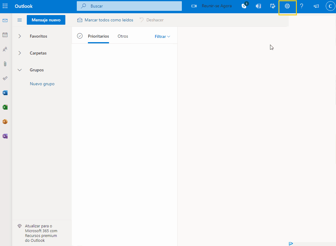Toggle the select all messages circle
The image size is (336, 246).
point(80,36)
